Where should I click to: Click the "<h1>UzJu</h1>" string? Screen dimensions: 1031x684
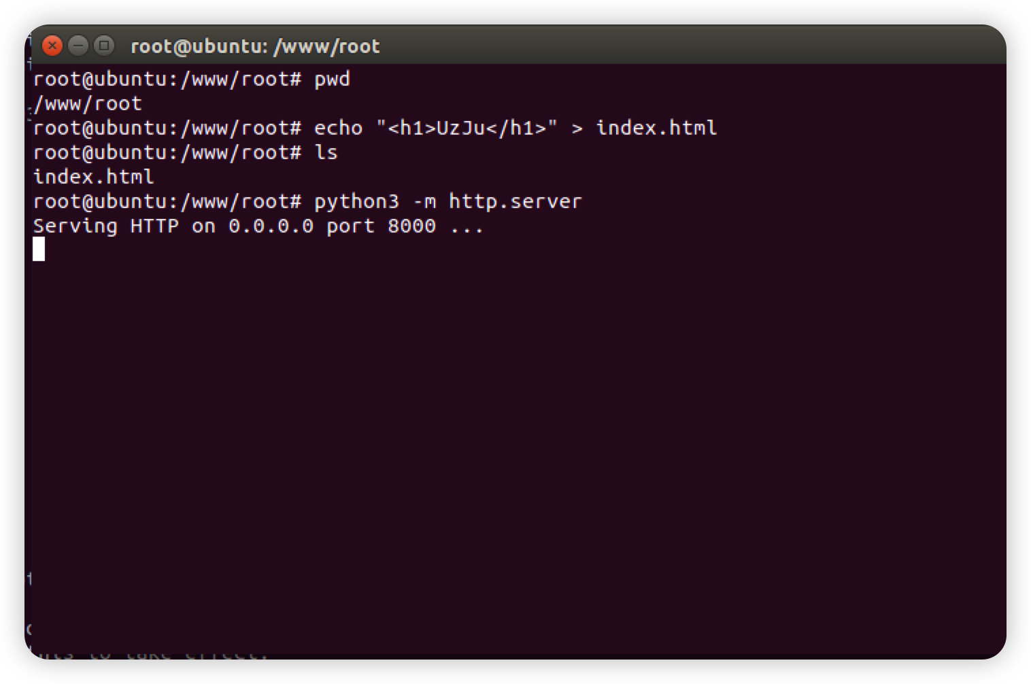click(467, 129)
